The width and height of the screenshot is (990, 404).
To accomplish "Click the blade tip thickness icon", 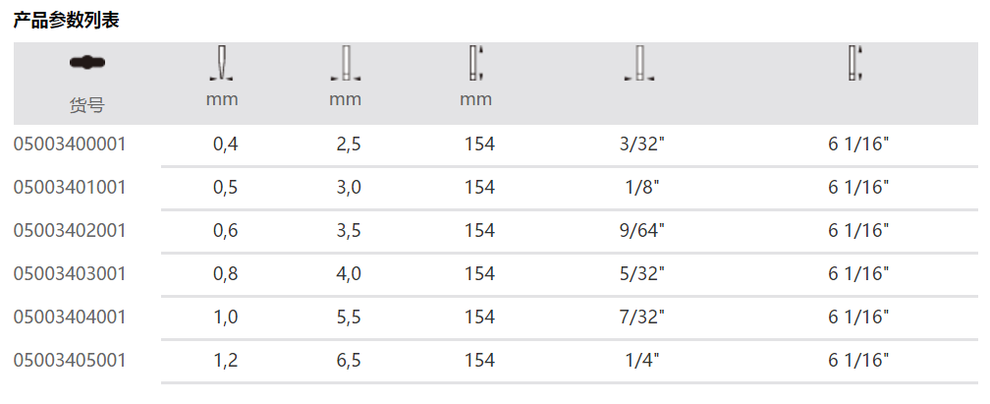I will pyautogui.click(x=222, y=63).
